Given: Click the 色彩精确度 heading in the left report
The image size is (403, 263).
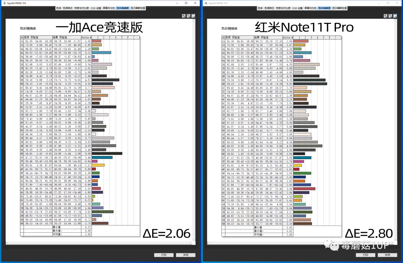Looking at the screenshot, I should tap(28, 28).
